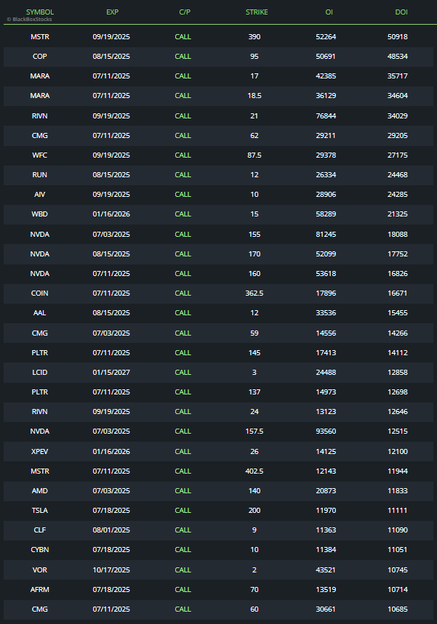The width and height of the screenshot is (437, 624).
Task: Select NVDA symbol in strike 170 row
Action: coord(40,254)
